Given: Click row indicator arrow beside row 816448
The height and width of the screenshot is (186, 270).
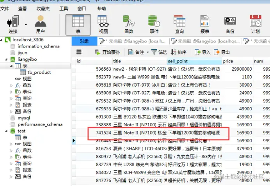Looking at the screenshot, I should (74, 141).
